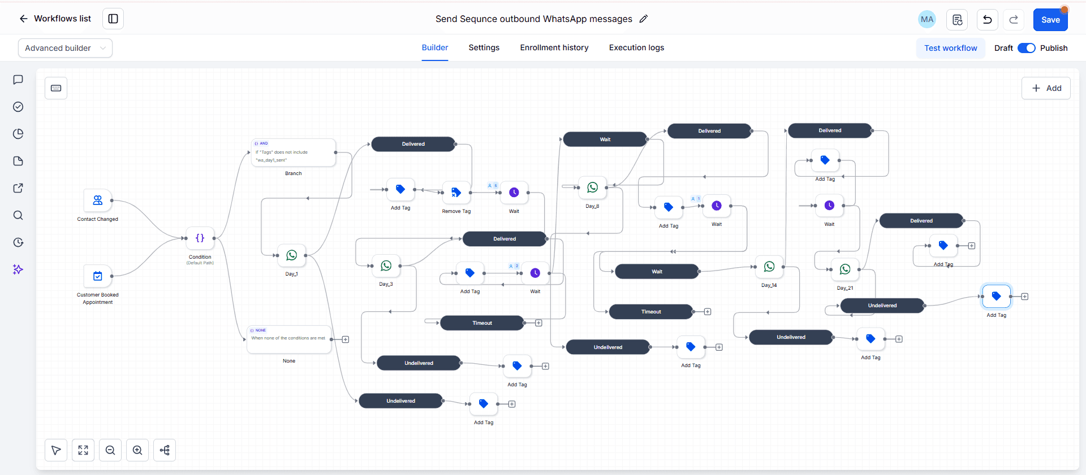Add step after the None branch
The height and width of the screenshot is (475, 1086).
coord(346,339)
